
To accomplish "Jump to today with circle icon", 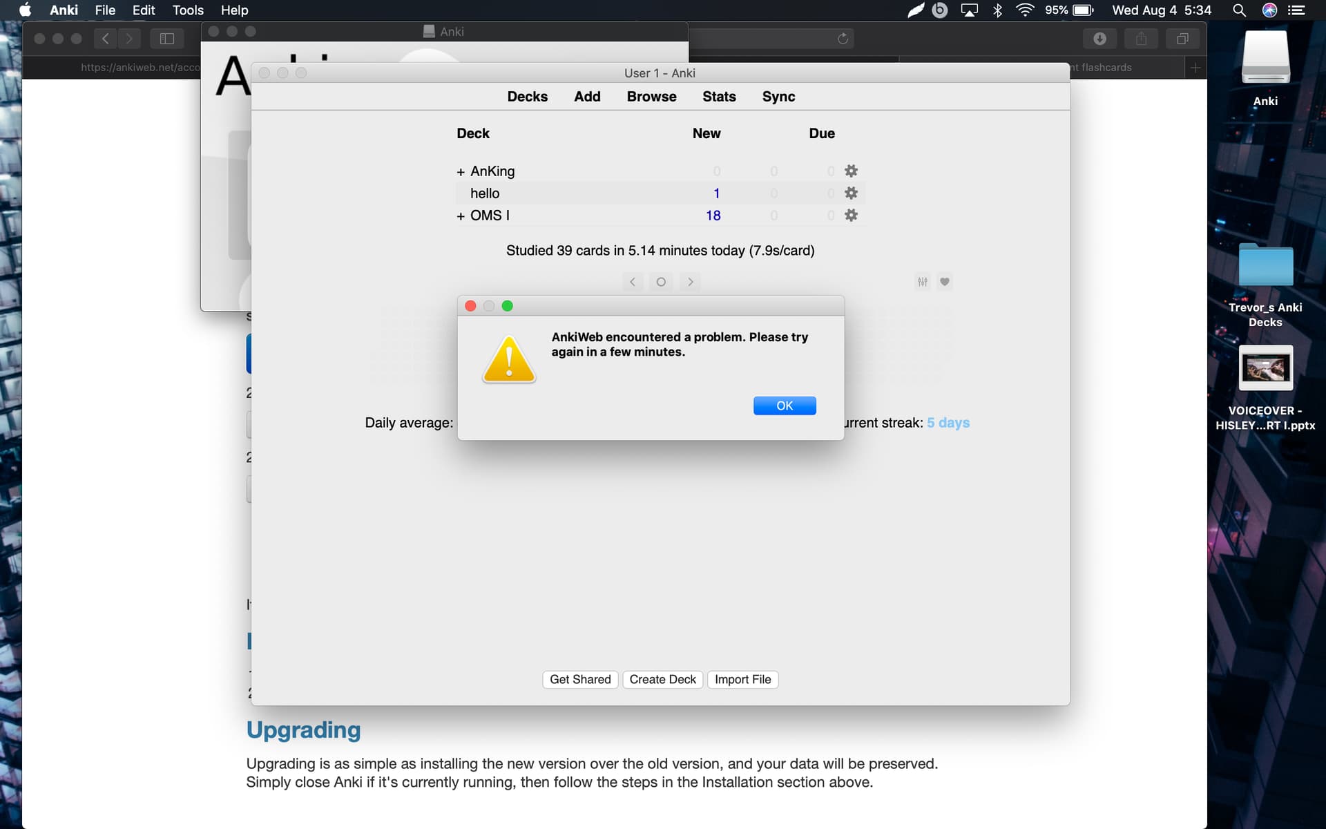I will click(661, 282).
